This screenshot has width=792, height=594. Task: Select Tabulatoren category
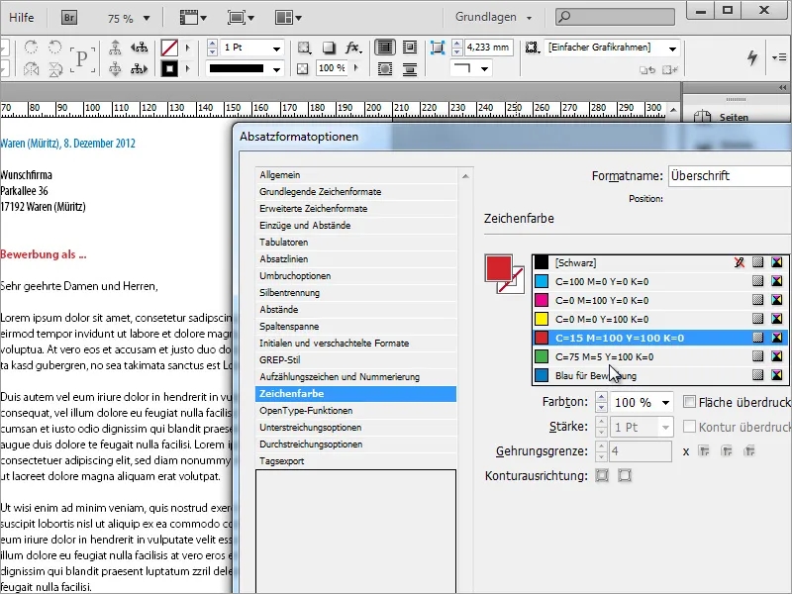coord(356,242)
